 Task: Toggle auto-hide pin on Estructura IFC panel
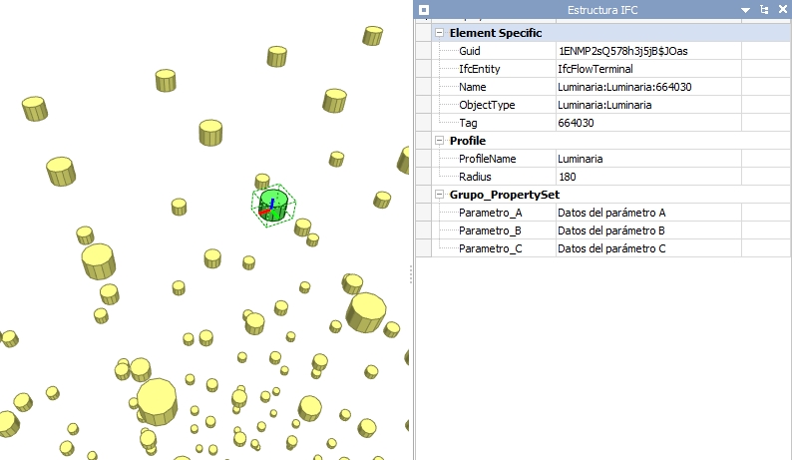(x=764, y=10)
